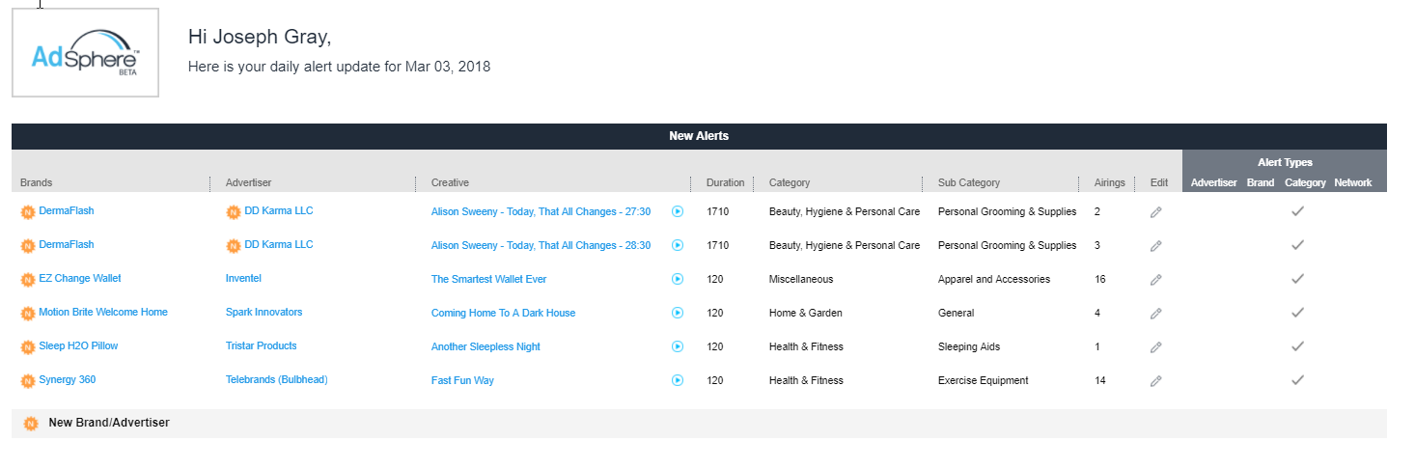
Task: Click the Airings column header
Action: point(1110,182)
